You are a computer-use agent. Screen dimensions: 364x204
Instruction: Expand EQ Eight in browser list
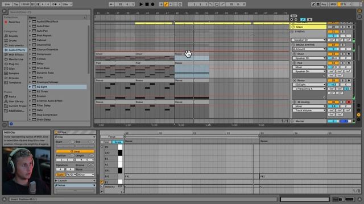[30, 87]
